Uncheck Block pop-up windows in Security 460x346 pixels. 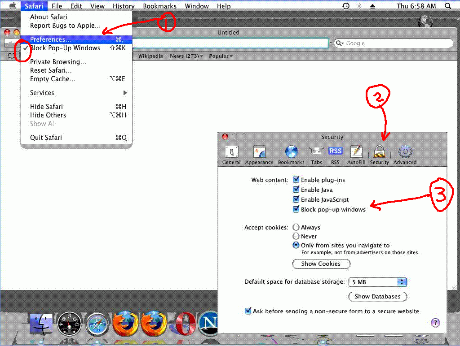pos(296,209)
